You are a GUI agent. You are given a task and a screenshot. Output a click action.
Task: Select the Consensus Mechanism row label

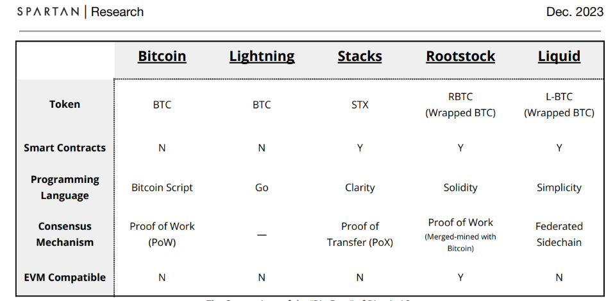click(65, 234)
